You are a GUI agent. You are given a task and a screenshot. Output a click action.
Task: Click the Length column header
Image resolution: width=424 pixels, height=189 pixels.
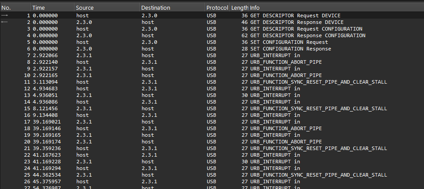[239, 8]
